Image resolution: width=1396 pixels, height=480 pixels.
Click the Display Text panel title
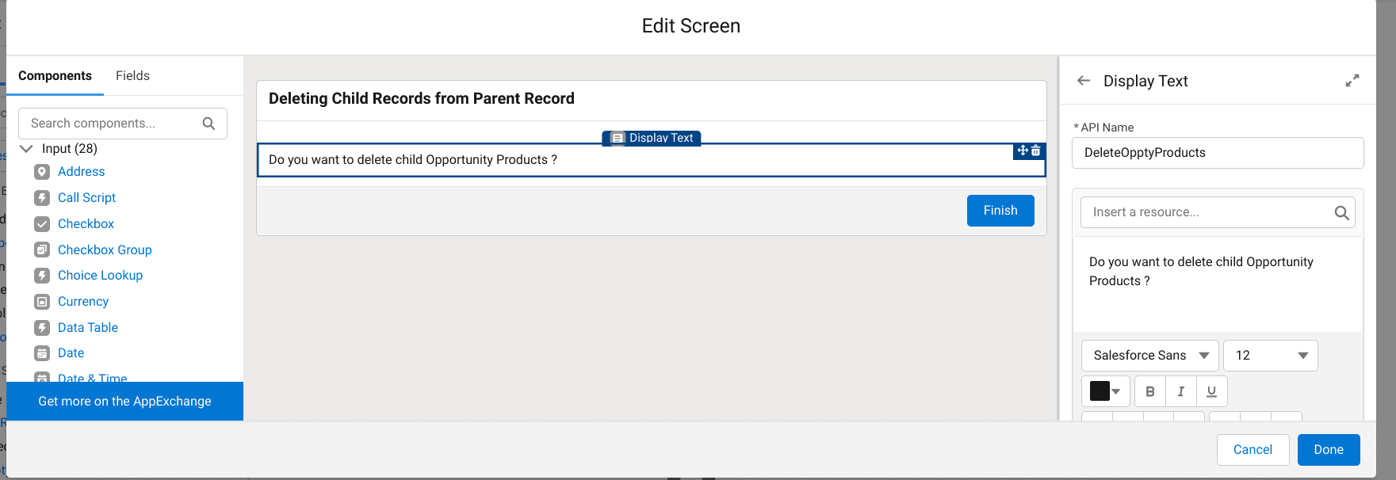click(x=1145, y=81)
